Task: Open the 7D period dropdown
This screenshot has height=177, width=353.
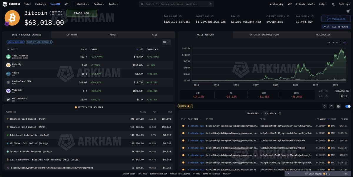Action: point(166,42)
